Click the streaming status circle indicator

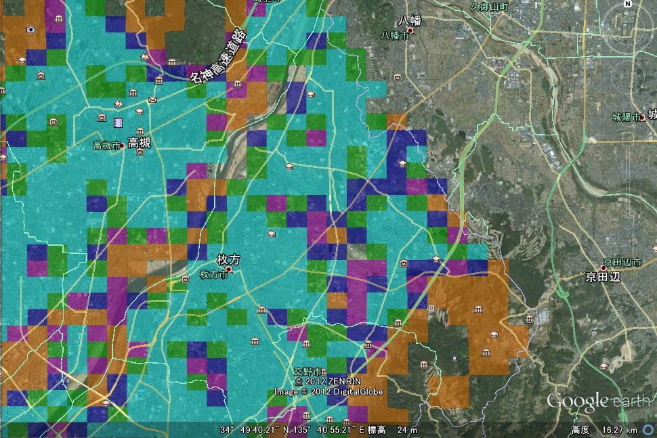coord(648,430)
